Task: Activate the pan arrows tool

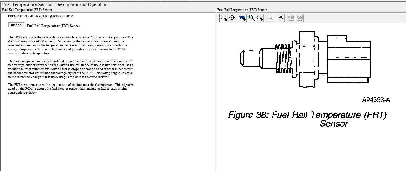Action: 232,18
